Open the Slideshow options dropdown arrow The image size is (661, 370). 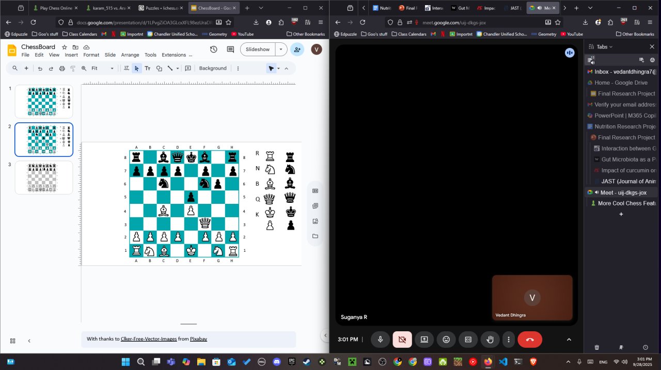pos(281,50)
